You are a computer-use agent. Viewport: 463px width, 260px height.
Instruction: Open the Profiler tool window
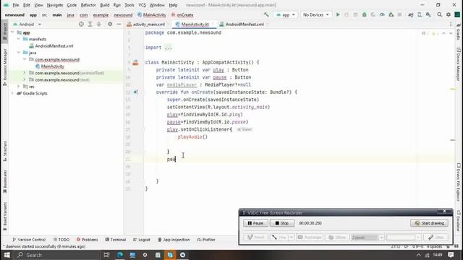[206, 240]
